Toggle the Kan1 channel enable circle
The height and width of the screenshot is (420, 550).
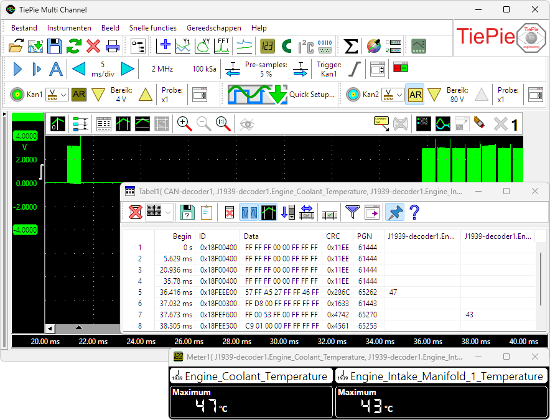click(x=17, y=95)
